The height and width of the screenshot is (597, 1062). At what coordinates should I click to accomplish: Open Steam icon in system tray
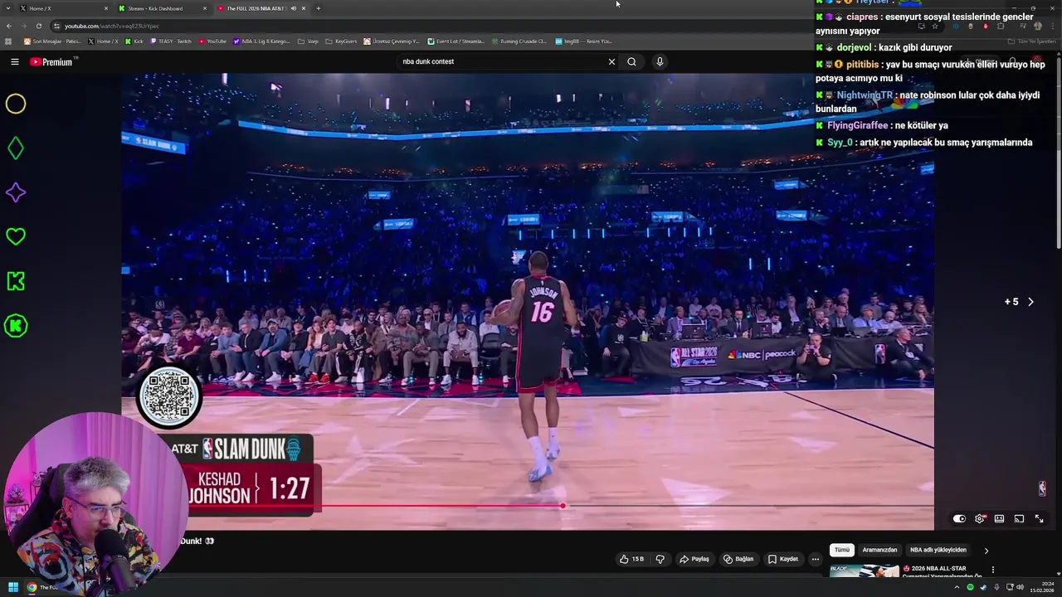[983, 587]
